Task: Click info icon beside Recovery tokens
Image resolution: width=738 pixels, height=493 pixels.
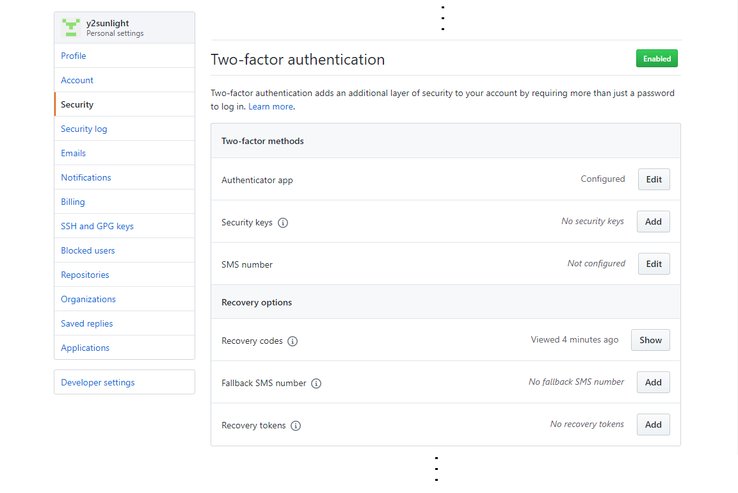Action: (x=296, y=426)
